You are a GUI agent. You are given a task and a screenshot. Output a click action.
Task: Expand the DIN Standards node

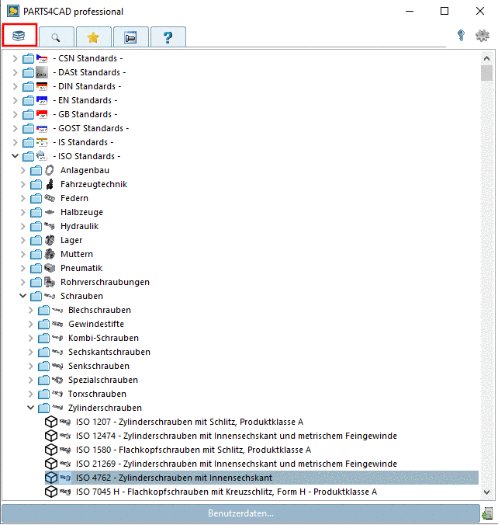tap(15, 87)
